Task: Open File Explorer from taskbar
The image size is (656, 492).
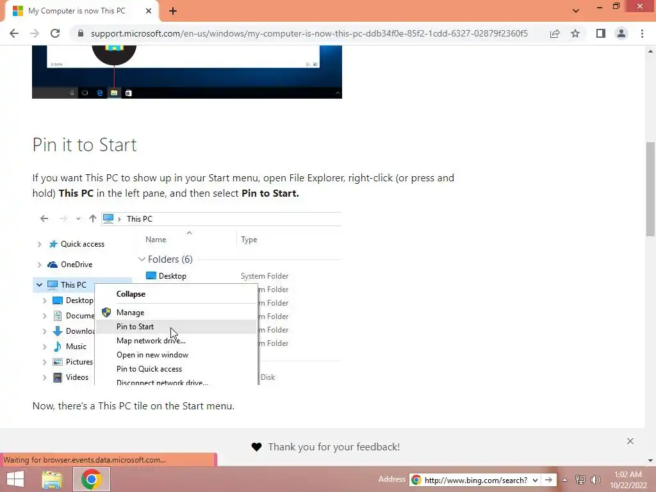Action: [x=52, y=479]
